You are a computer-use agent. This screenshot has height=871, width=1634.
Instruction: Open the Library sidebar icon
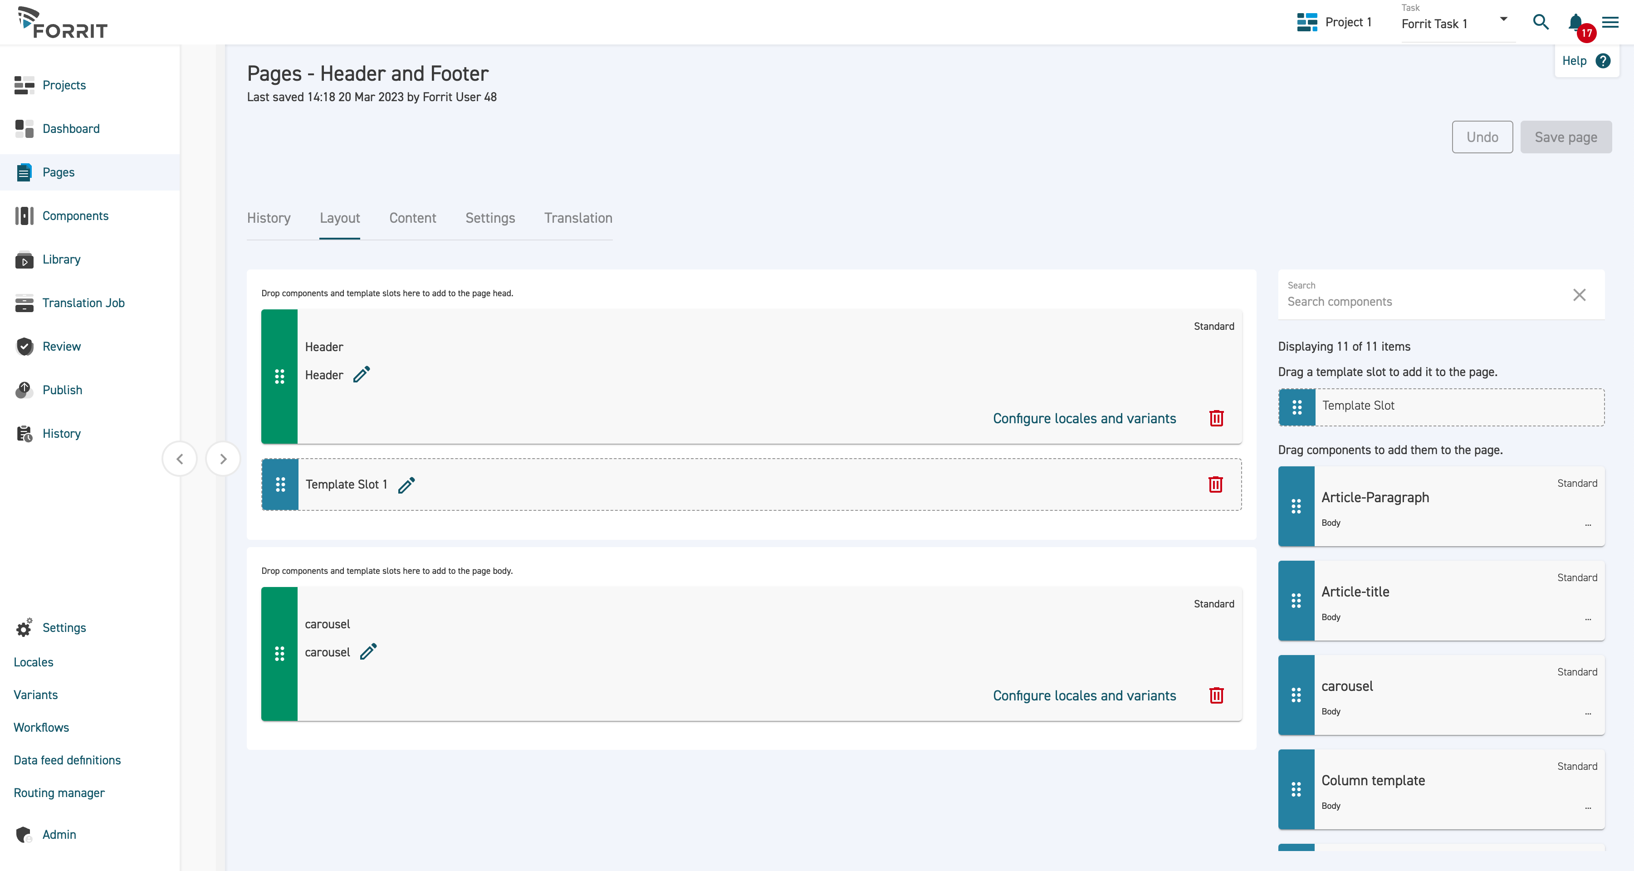pos(24,259)
